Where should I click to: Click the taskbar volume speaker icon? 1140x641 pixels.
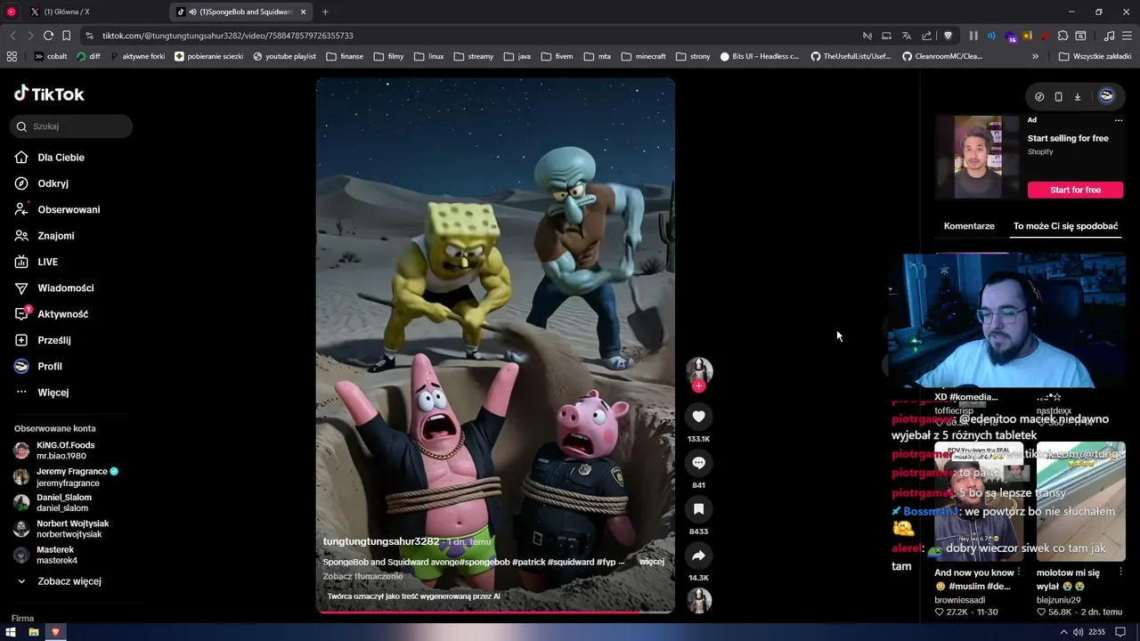1078,632
